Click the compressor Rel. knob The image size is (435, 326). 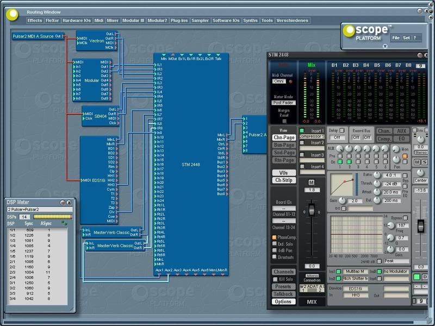point(377,200)
